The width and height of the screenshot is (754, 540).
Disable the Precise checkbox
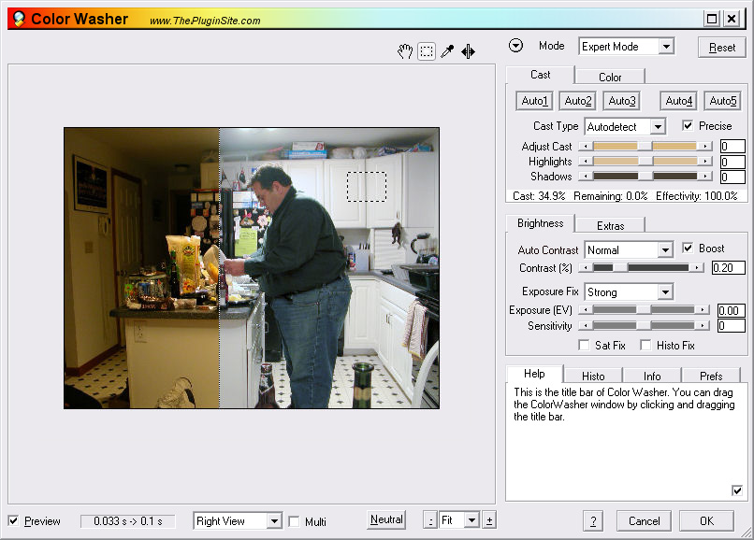click(689, 125)
